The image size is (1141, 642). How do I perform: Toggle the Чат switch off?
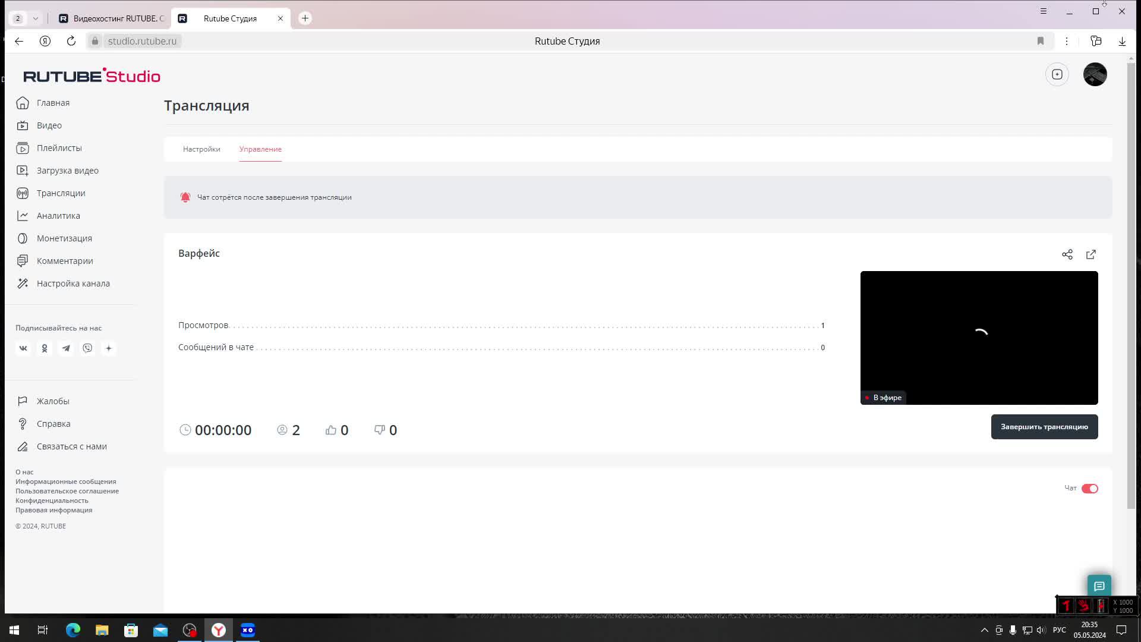[x=1090, y=489]
